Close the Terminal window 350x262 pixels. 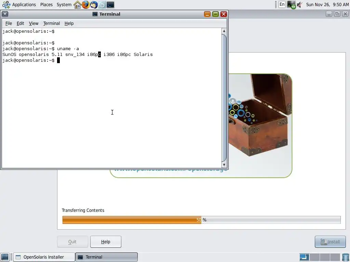point(224,14)
